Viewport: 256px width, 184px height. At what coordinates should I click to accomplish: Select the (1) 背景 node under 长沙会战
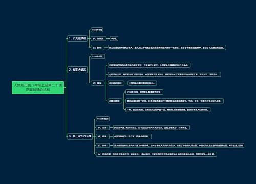click(x=102, y=128)
